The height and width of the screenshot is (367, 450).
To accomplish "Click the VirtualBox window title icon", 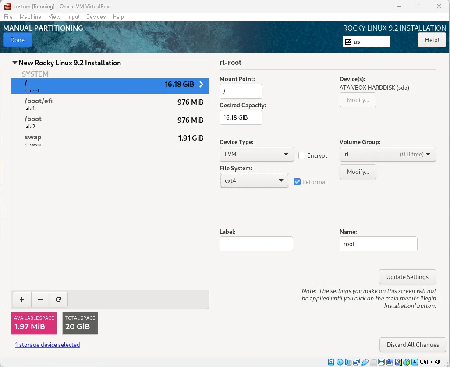I will click(7, 6).
